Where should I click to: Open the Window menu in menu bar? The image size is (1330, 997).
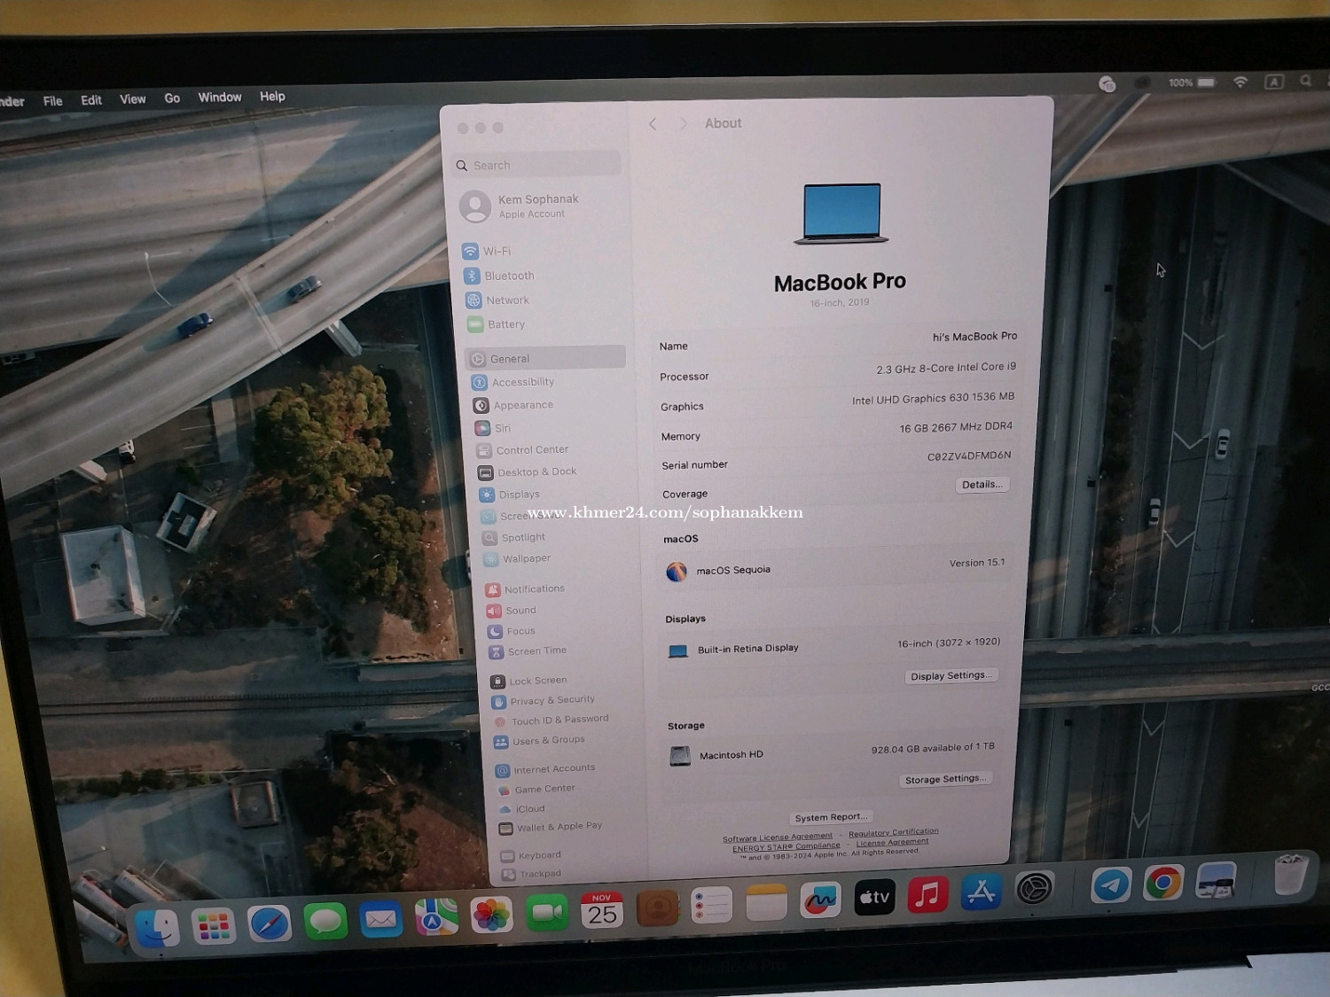click(x=219, y=97)
